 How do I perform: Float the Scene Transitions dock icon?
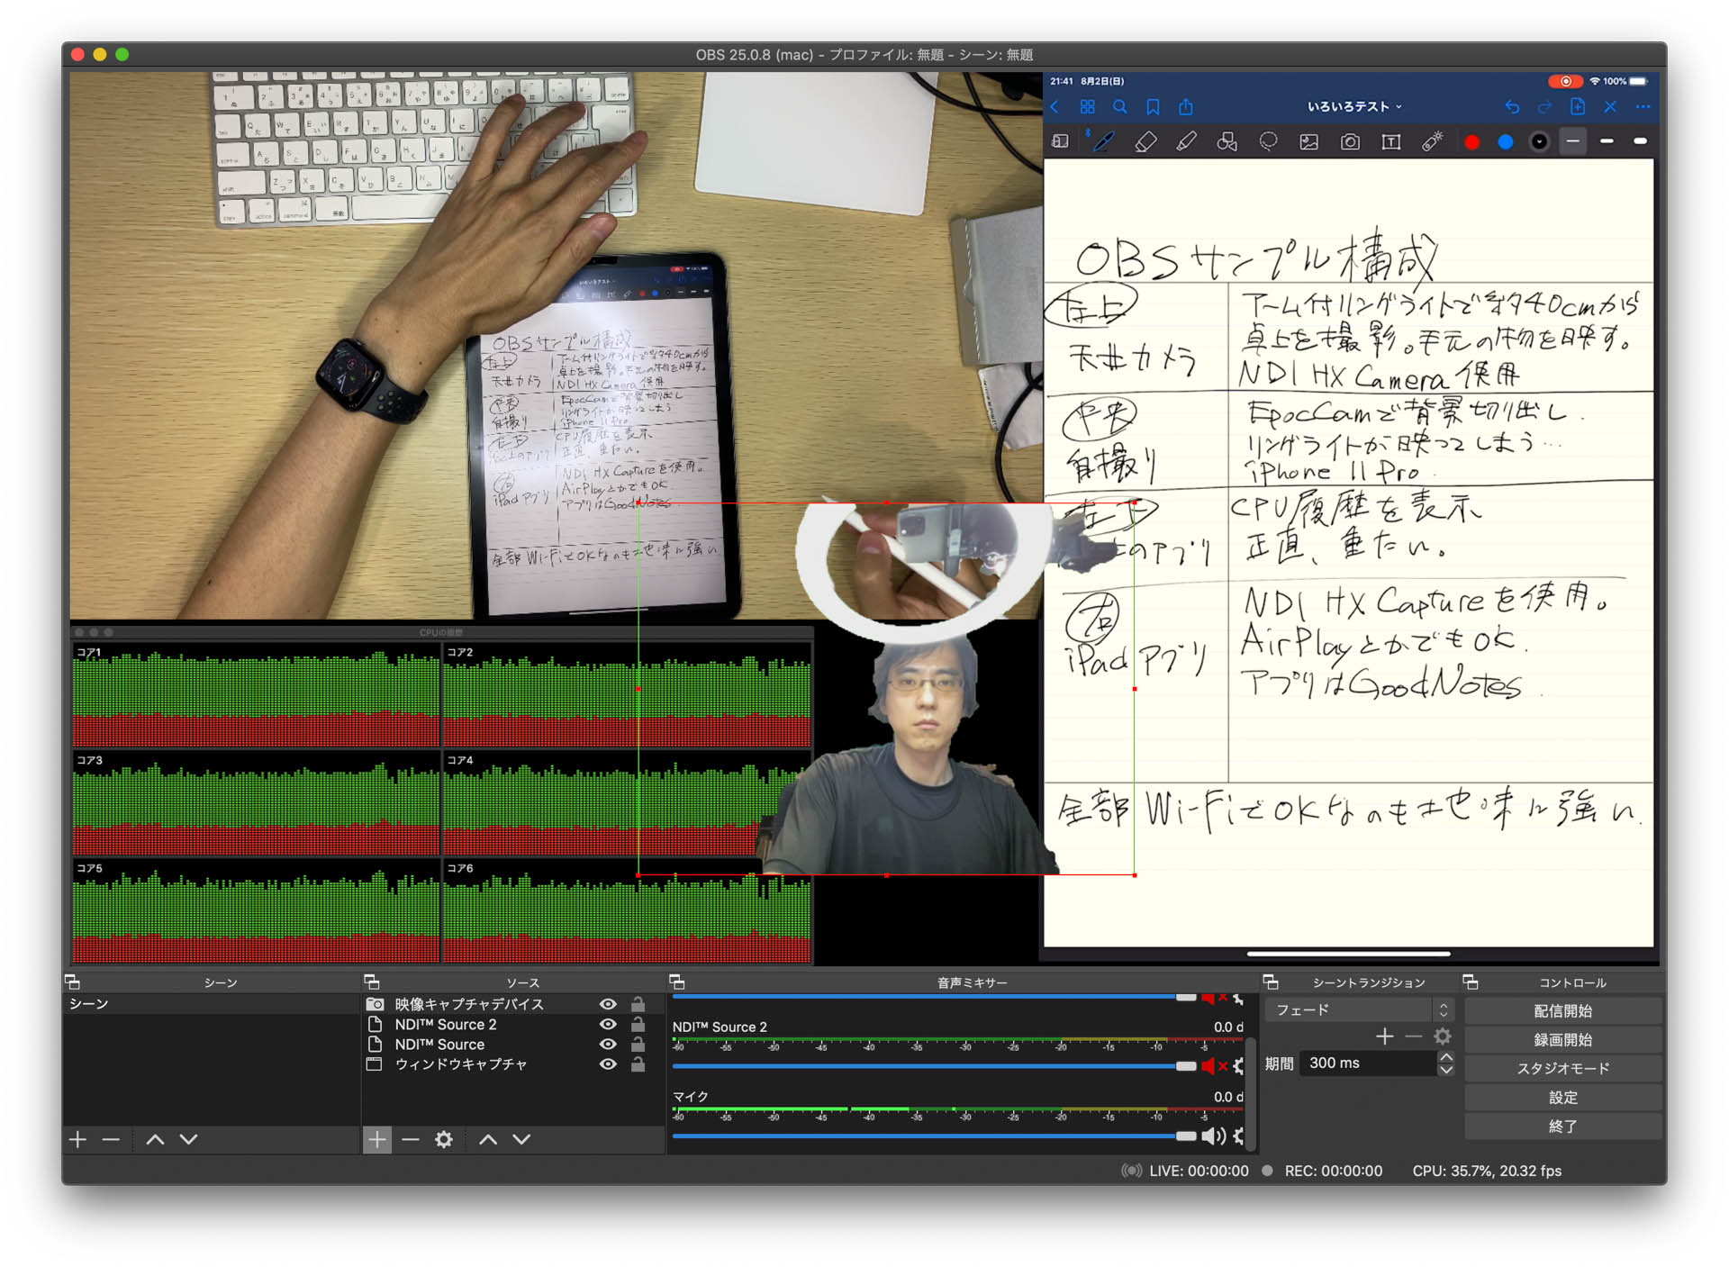(1271, 982)
